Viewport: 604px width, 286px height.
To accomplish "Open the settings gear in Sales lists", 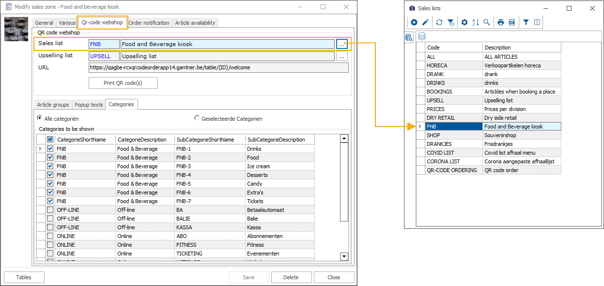I will tap(465, 22).
